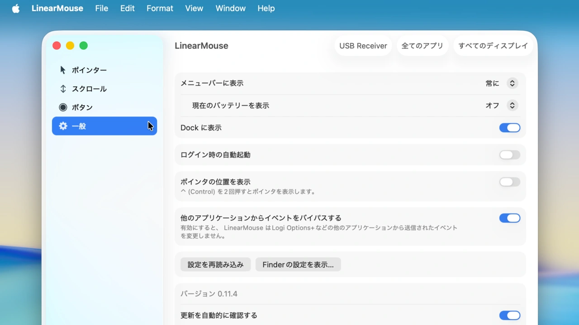Select 一般 in the sidebar
579x325 pixels.
click(104, 126)
